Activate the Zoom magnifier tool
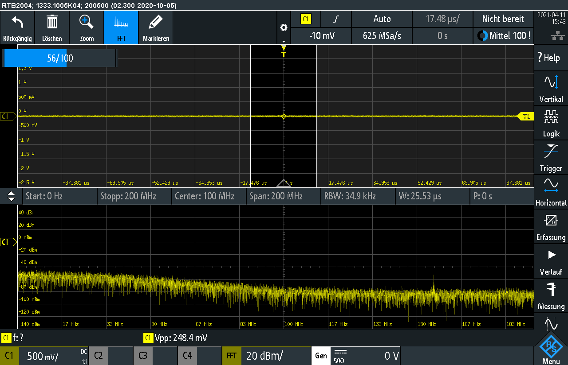The height and width of the screenshot is (365, 568). (x=87, y=27)
